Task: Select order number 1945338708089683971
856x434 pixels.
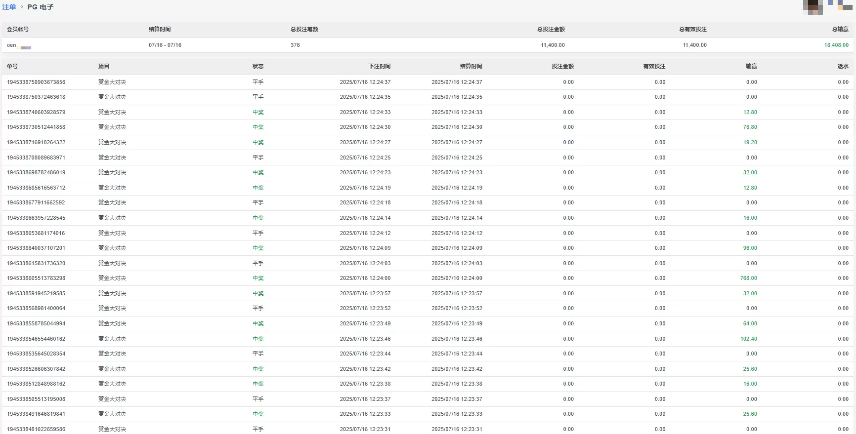Action: (x=36, y=158)
